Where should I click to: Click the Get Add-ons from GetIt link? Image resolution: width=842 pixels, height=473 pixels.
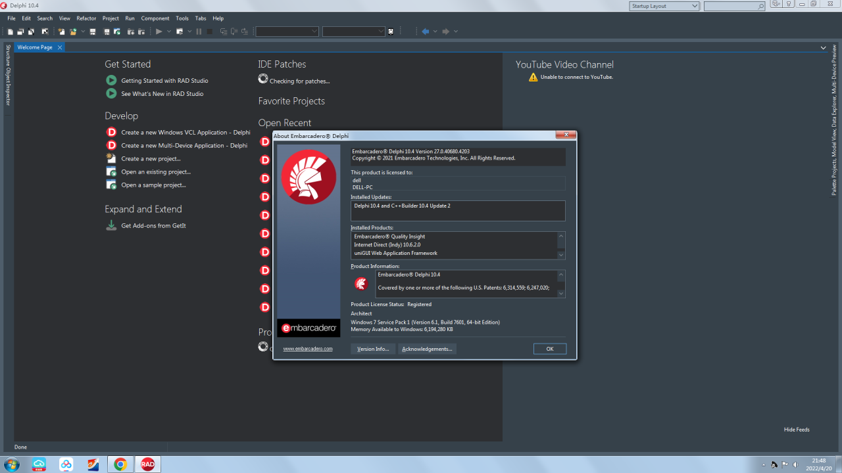[153, 225]
